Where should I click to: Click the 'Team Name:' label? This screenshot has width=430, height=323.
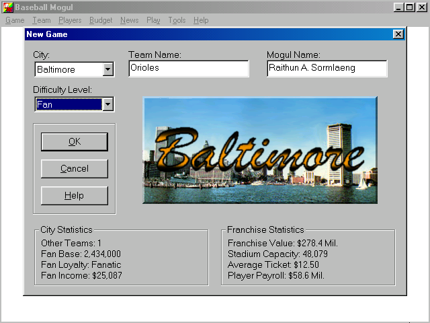pos(155,55)
